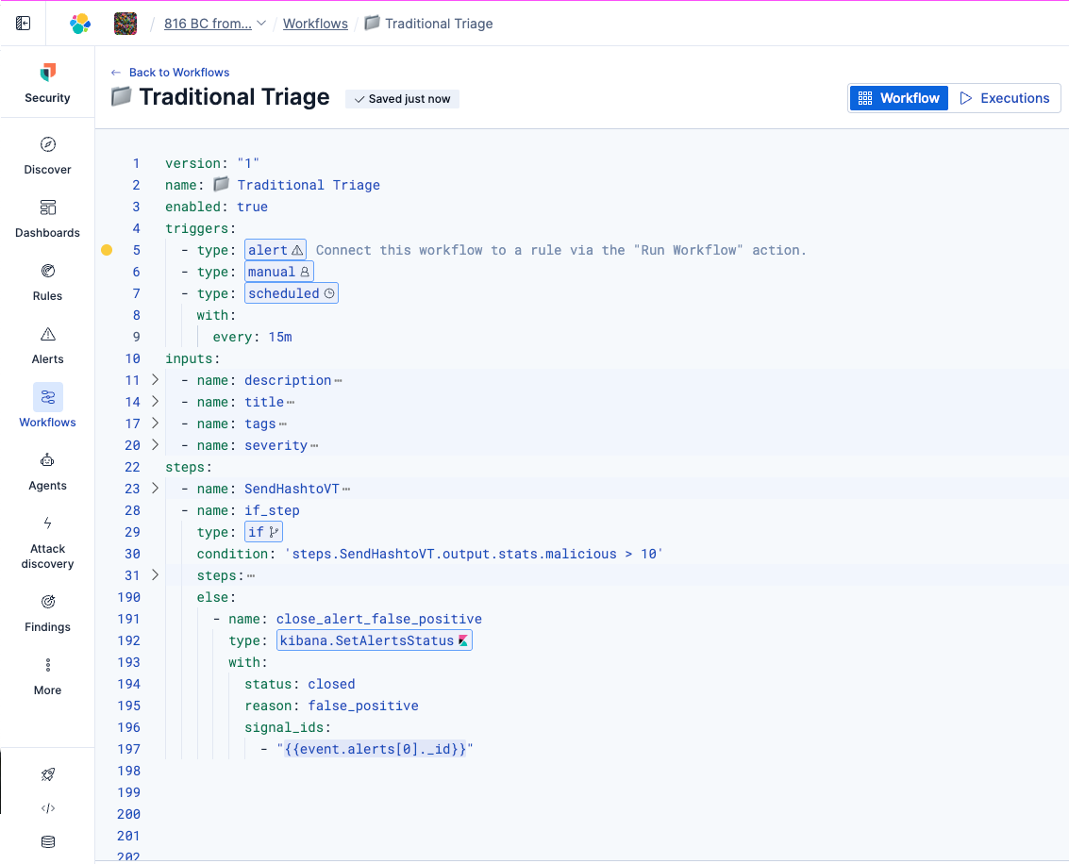This screenshot has height=864, width=1069.
Task: Select the Workflow tab
Action: click(899, 98)
